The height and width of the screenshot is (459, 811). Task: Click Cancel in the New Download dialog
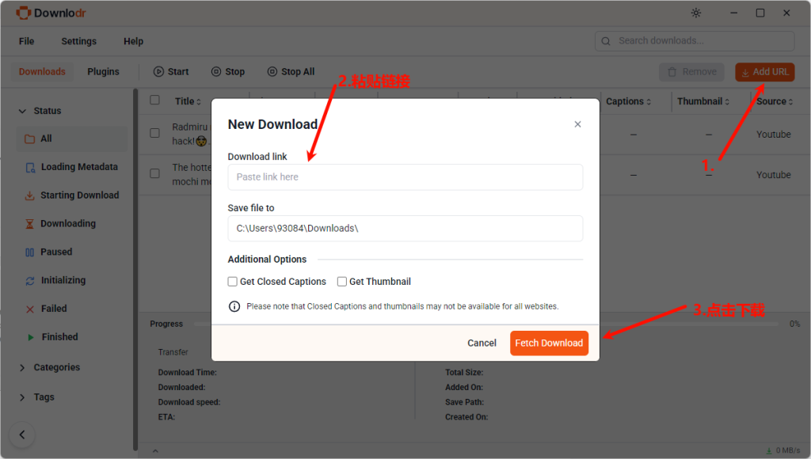[x=482, y=343]
